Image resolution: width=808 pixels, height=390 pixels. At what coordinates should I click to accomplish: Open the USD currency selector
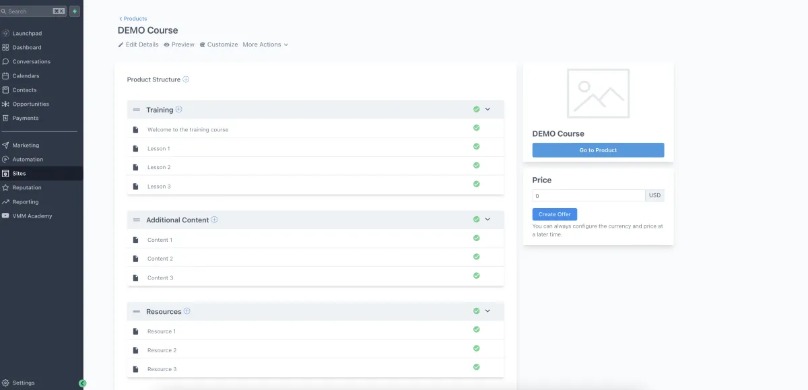click(654, 196)
